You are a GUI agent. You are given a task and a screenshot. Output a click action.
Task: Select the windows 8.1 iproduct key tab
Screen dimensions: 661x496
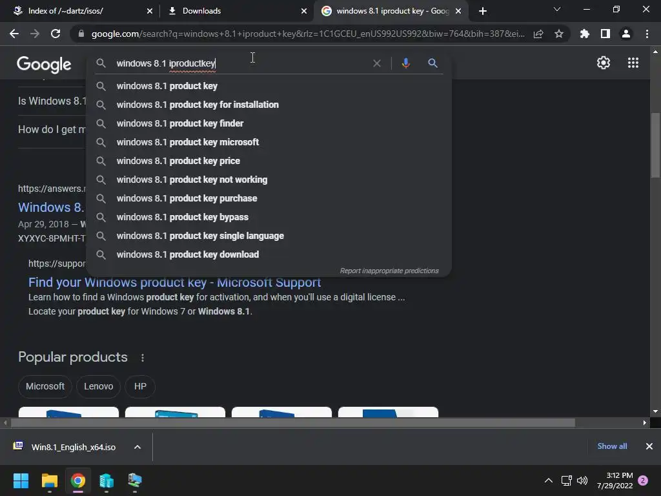(391, 11)
